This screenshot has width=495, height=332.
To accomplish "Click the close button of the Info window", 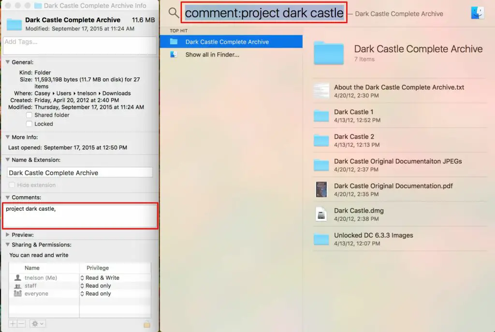I will 8,5.
